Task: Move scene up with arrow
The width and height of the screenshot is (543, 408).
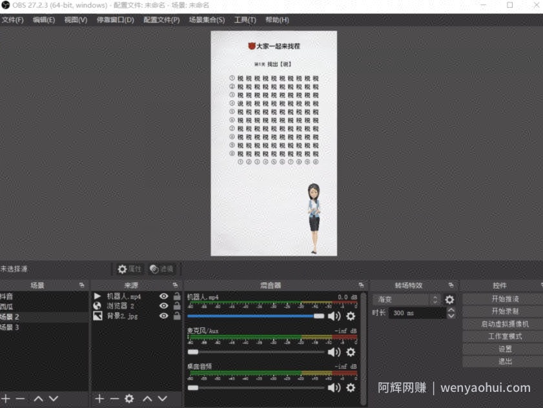Action: point(39,399)
